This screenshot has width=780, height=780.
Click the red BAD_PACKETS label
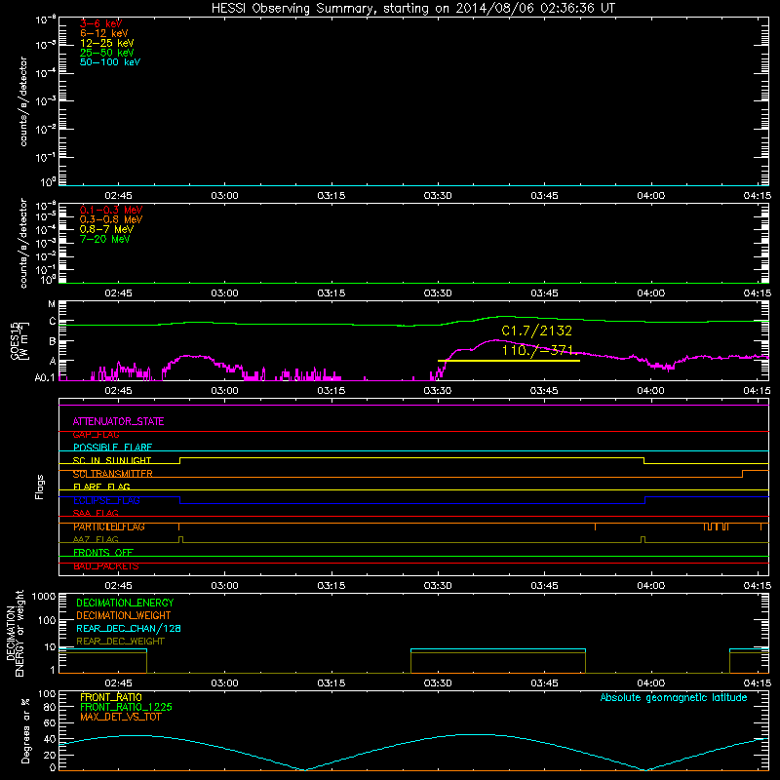pyautogui.click(x=106, y=566)
